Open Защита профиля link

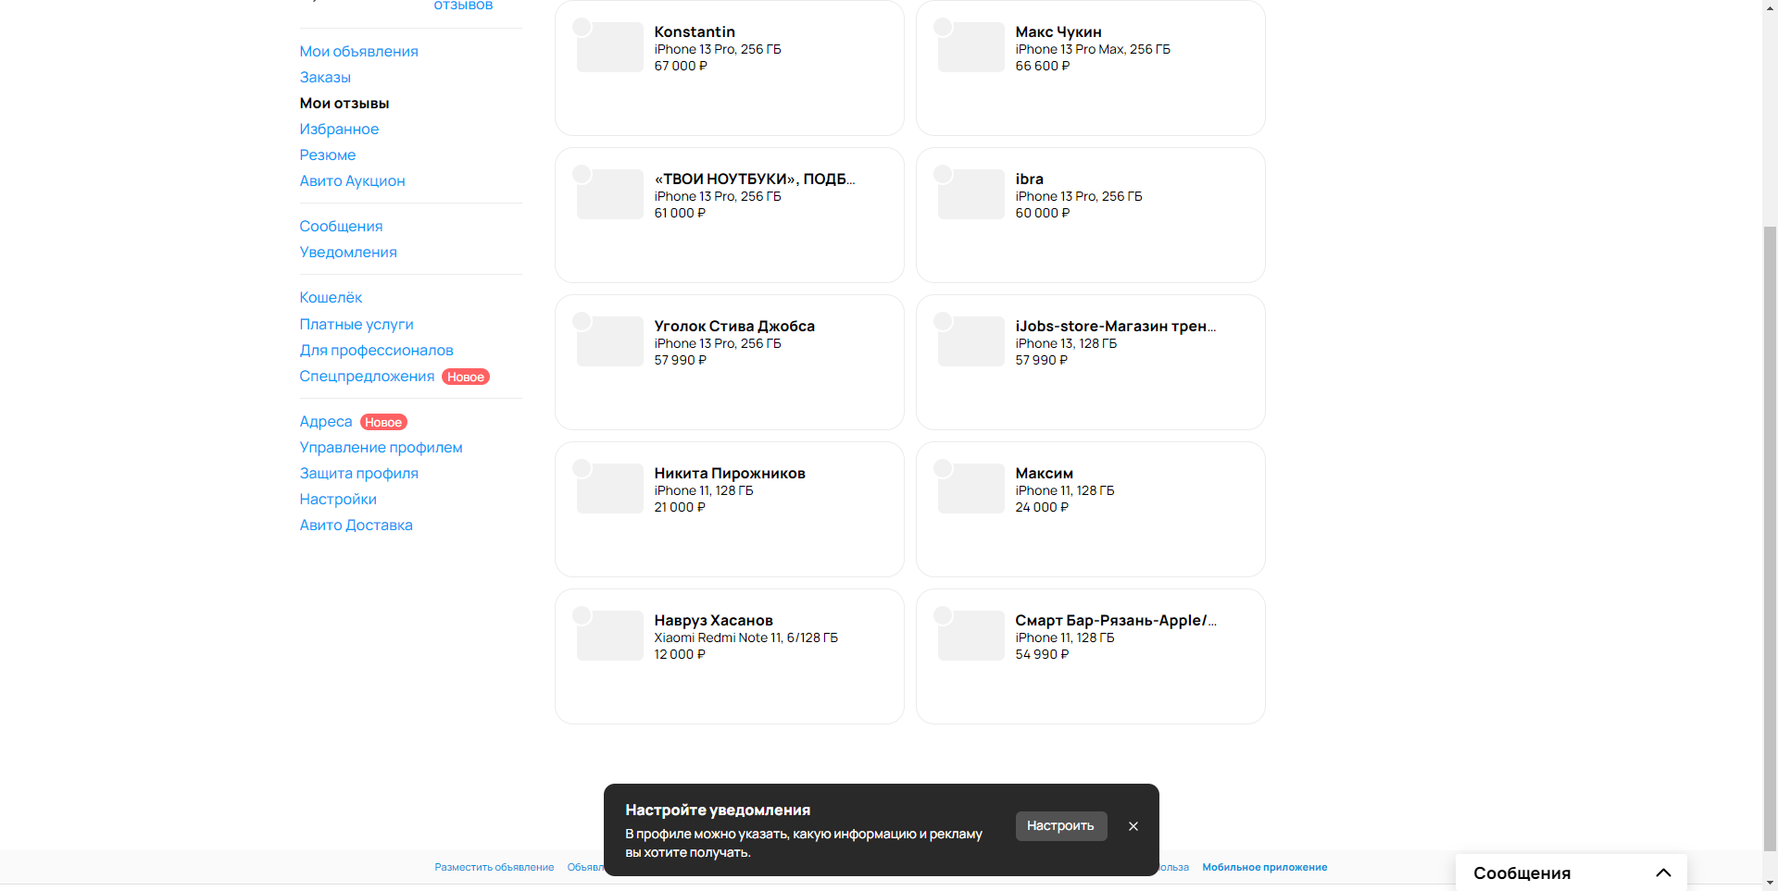[358, 473]
